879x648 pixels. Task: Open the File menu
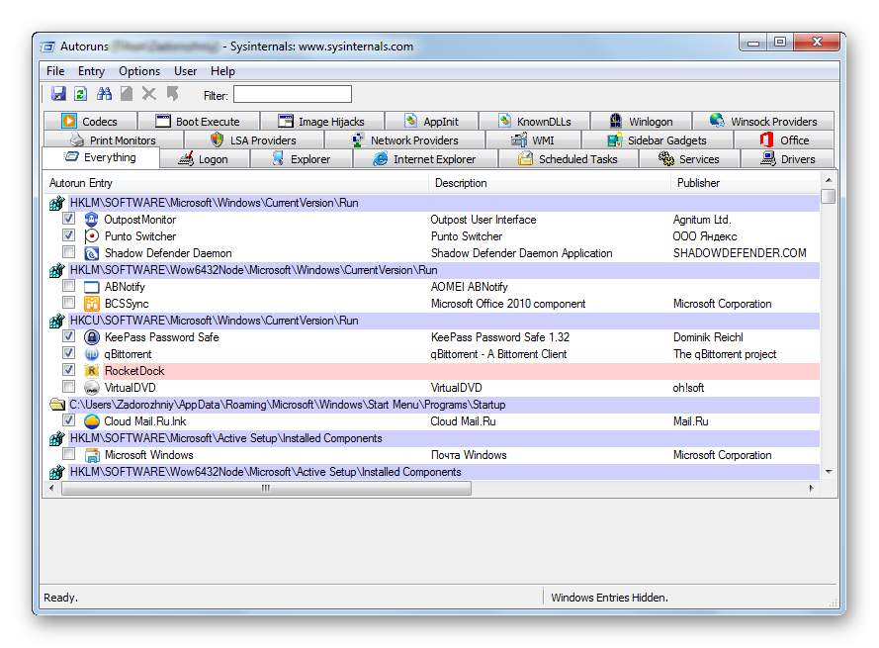(55, 71)
